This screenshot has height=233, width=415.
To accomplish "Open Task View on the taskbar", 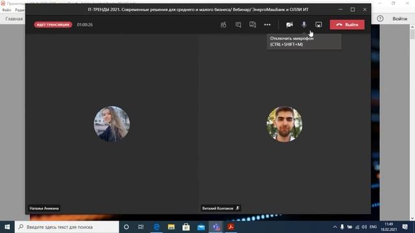I will click(x=141, y=227).
